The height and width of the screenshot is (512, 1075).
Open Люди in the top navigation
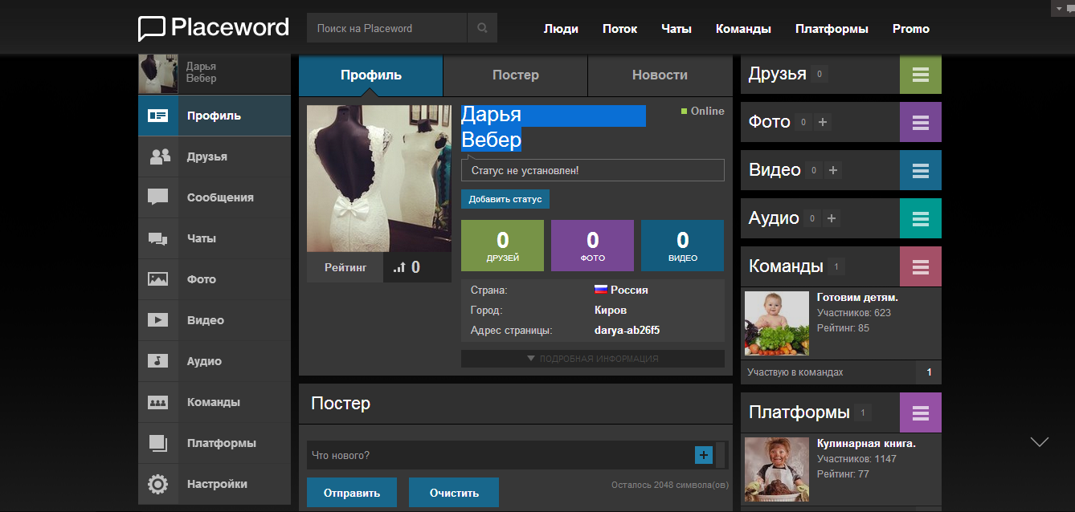561,28
